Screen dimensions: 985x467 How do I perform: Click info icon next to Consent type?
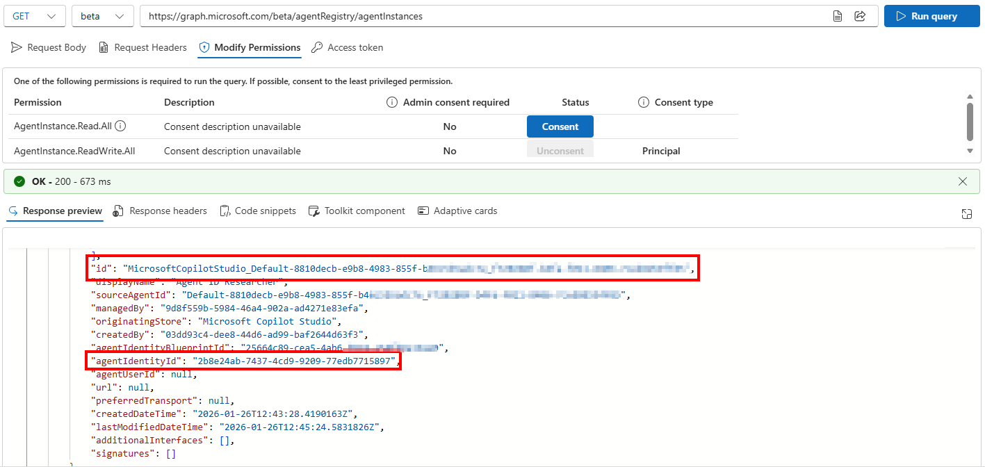(644, 102)
